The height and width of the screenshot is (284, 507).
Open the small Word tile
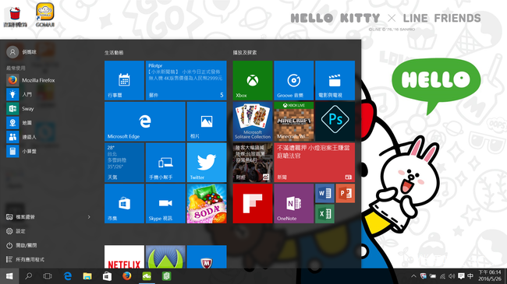(x=324, y=193)
